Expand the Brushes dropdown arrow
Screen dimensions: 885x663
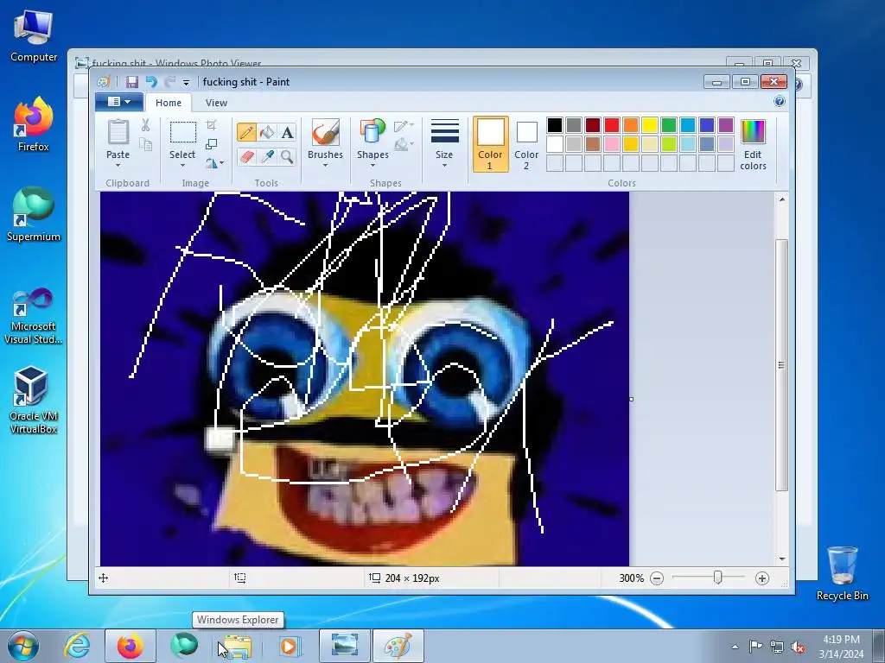point(325,165)
